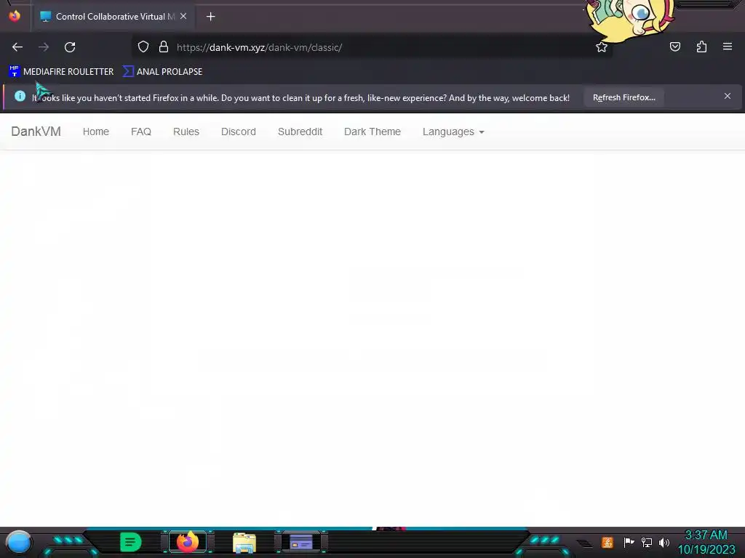The height and width of the screenshot is (558, 745).
Task: Select the Control Collaborative Virtual tab
Action: pyautogui.click(x=113, y=17)
